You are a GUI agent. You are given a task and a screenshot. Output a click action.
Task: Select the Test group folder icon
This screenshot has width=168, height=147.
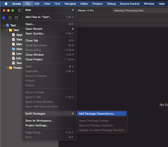[11, 30]
